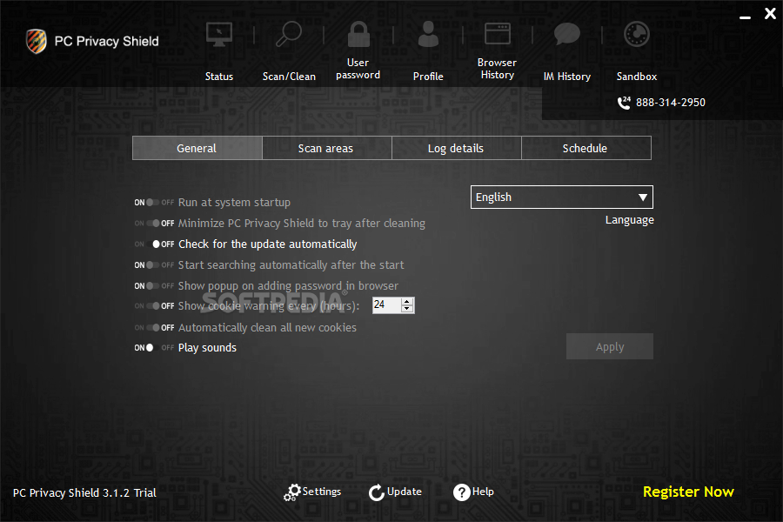Click the Register Now link
Viewport: 783px width, 522px height.
pyautogui.click(x=688, y=492)
